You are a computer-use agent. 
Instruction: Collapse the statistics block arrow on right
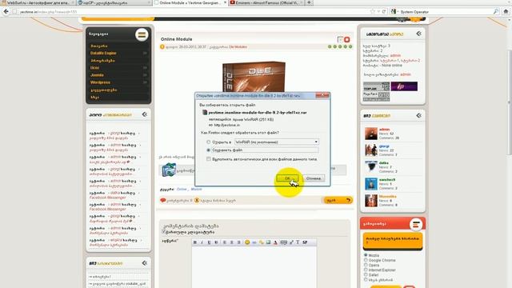coord(418,34)
